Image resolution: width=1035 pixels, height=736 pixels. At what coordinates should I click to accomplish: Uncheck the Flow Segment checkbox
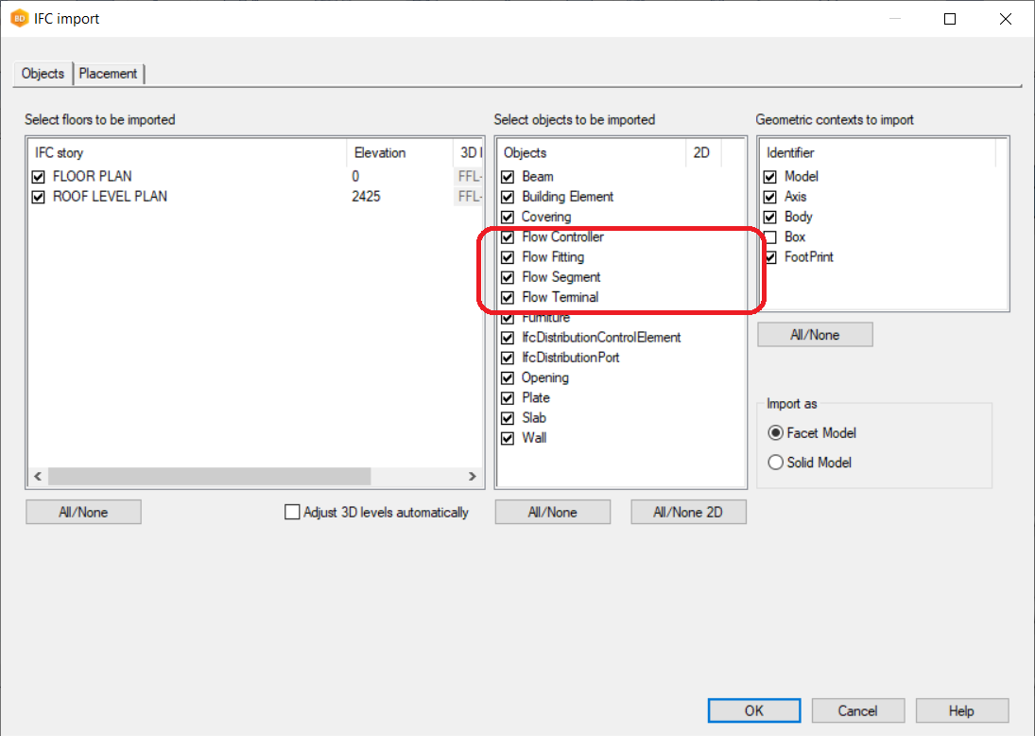pos(508,277)
